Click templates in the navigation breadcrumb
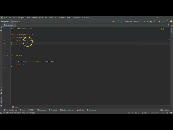 click(5, 21)
